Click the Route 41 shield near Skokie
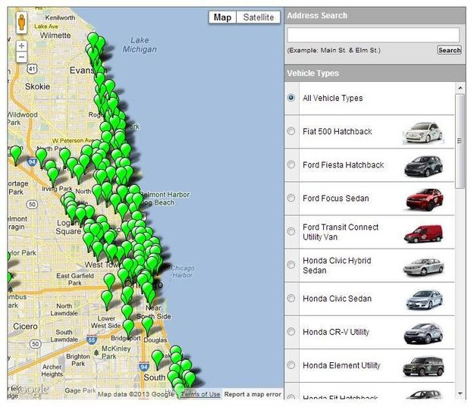This screenshot has height=407, width=474. pyautogui.click(x=32, y=68)
